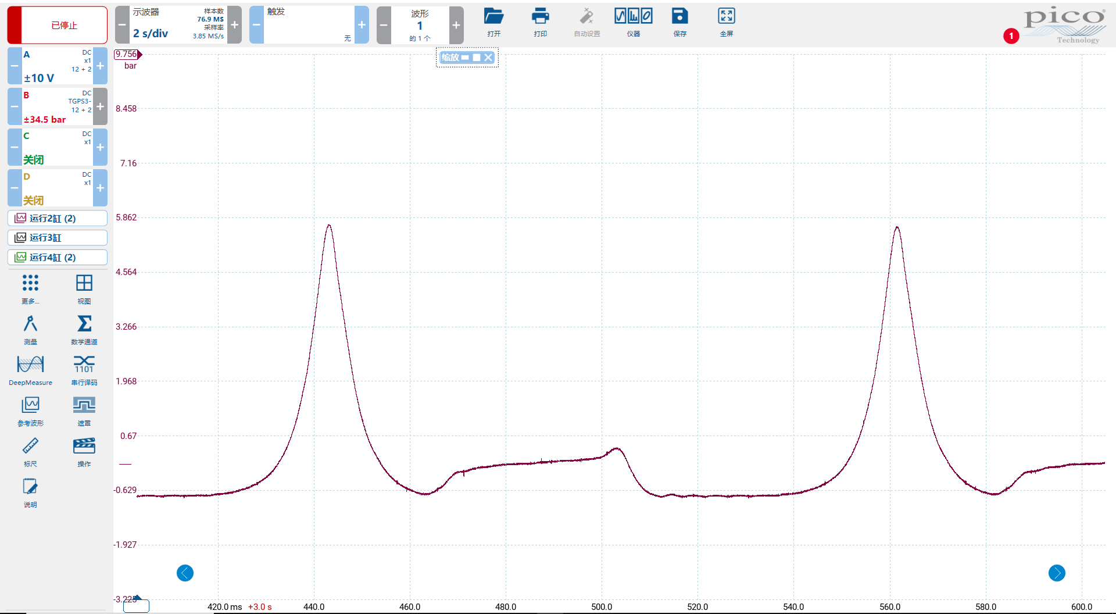Open the Rulers tool
The height and width of the screenshot is (614, 1116).
[30, 451]
